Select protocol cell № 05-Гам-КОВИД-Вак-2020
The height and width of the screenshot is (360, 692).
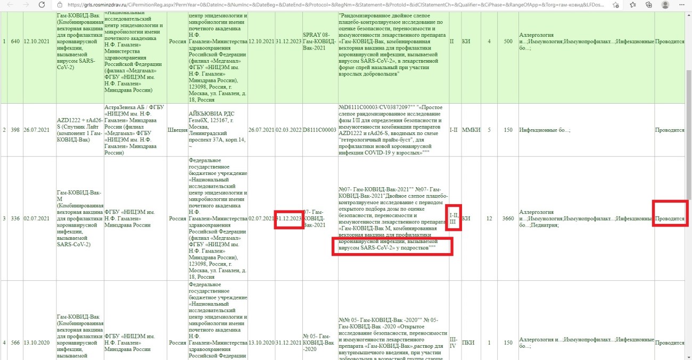point(318,343)
